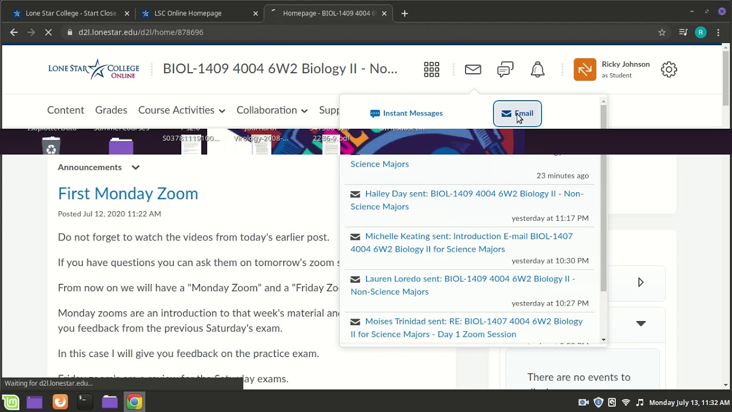732x412 pixels.
Task: Click the taskbar clock Monday July 13
Action: 689,402
